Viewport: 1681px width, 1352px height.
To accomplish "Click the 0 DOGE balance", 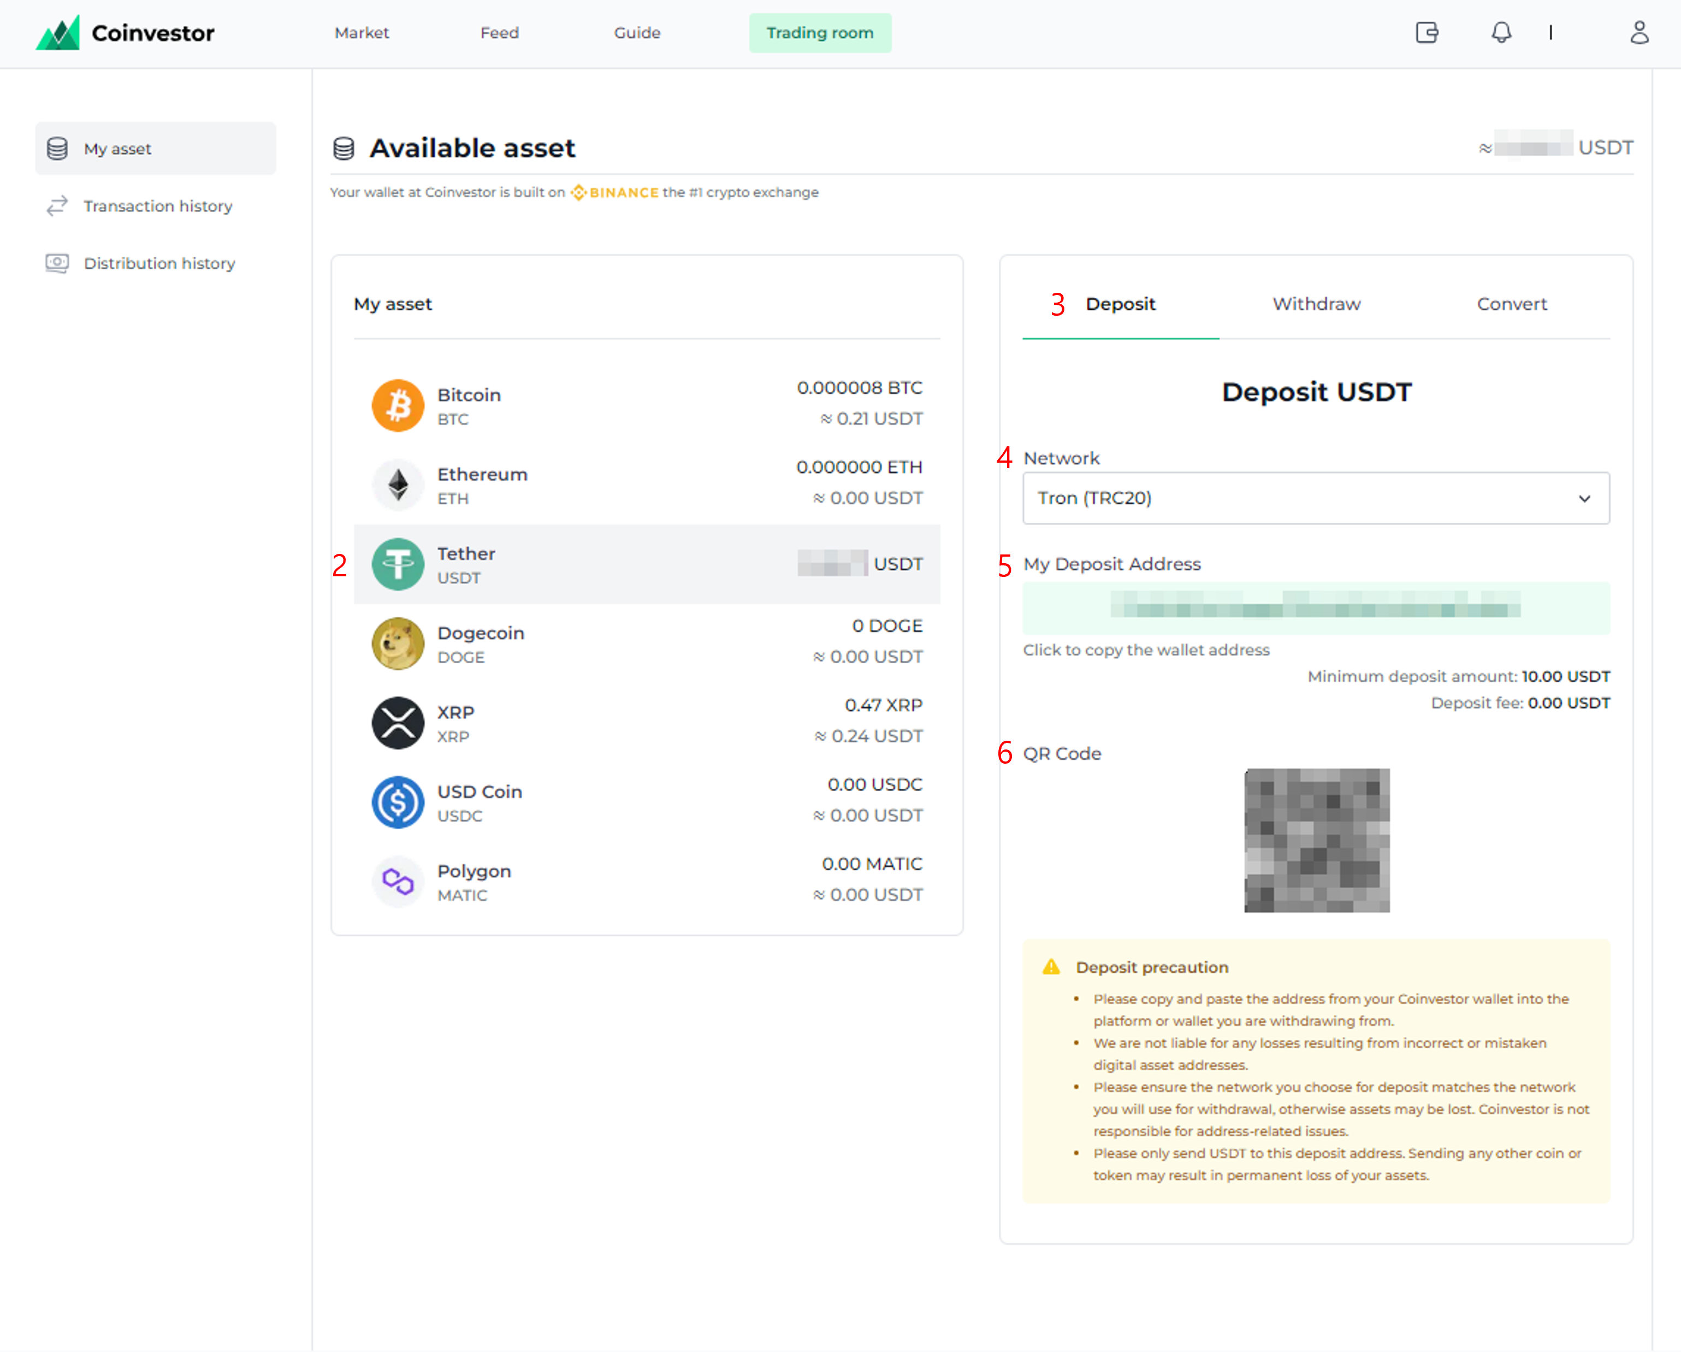I will [887, 626].
